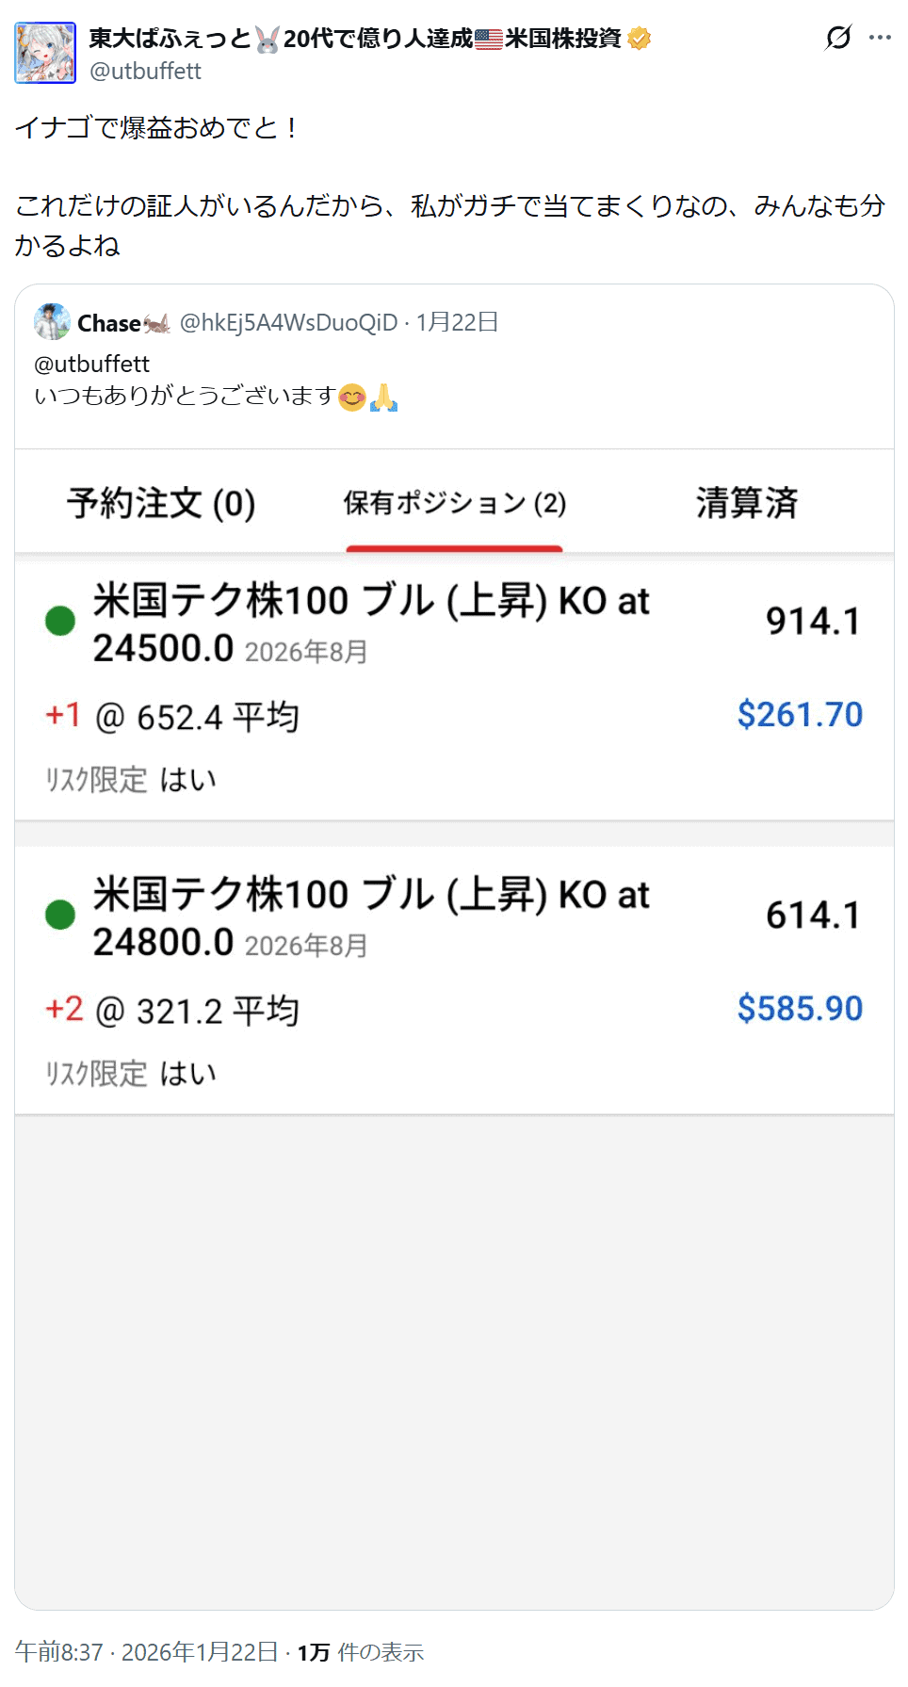Click the utbuffett profile avatar
908x1687 pixels.
click(x=45, y=54)
